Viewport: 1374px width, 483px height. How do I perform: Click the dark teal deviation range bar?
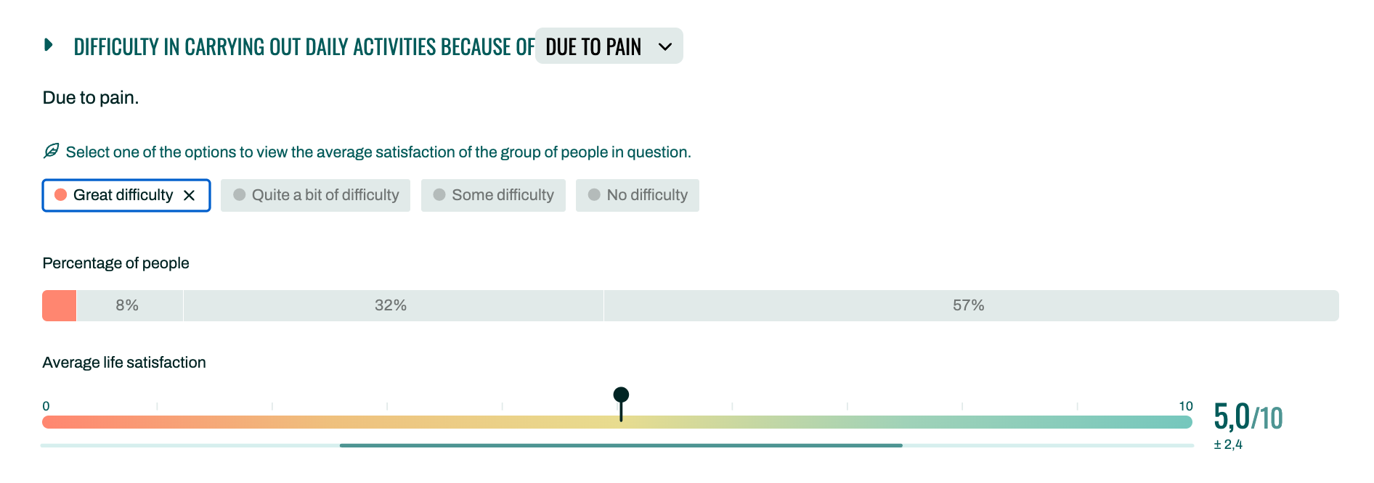coord(621,445)
